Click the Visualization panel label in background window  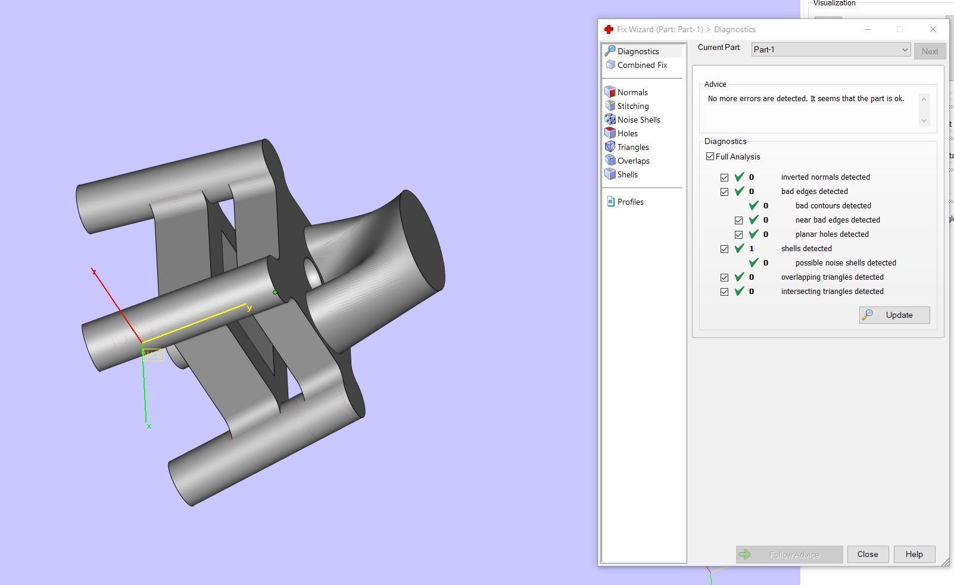[834, 4]
